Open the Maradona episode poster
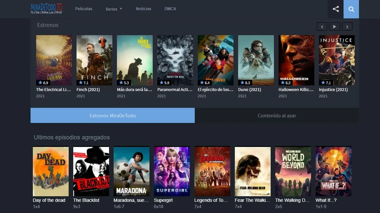Viewport: 380px width, 213px height. [132, 171]
